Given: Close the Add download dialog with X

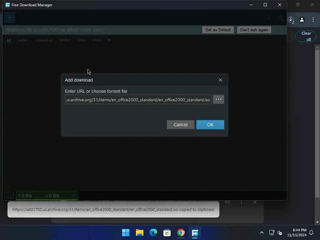Looking at the screenshot, I should tap(220, 80).
